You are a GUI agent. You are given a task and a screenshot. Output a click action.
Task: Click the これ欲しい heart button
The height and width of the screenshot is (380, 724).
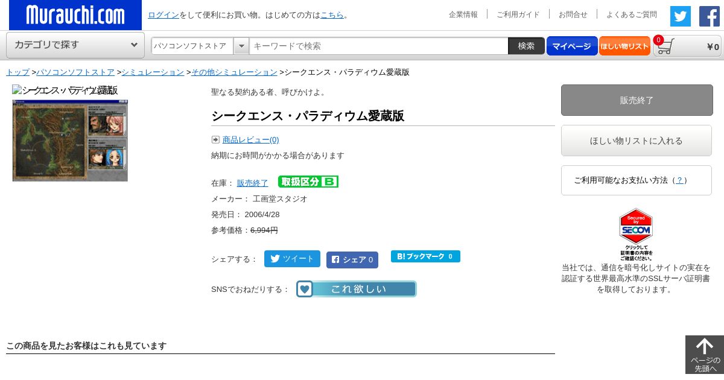point(357,289)
